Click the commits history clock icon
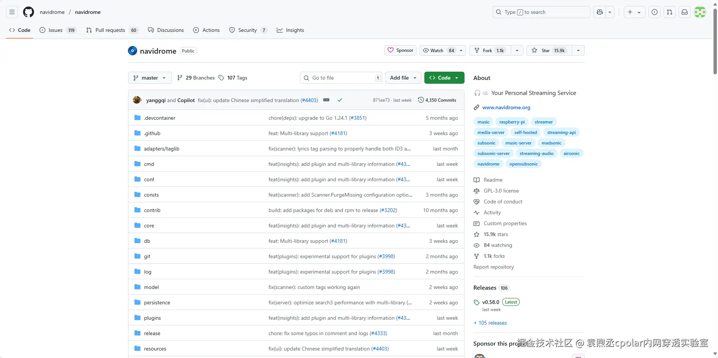The image size is (718, 358). tap(421, 100)
